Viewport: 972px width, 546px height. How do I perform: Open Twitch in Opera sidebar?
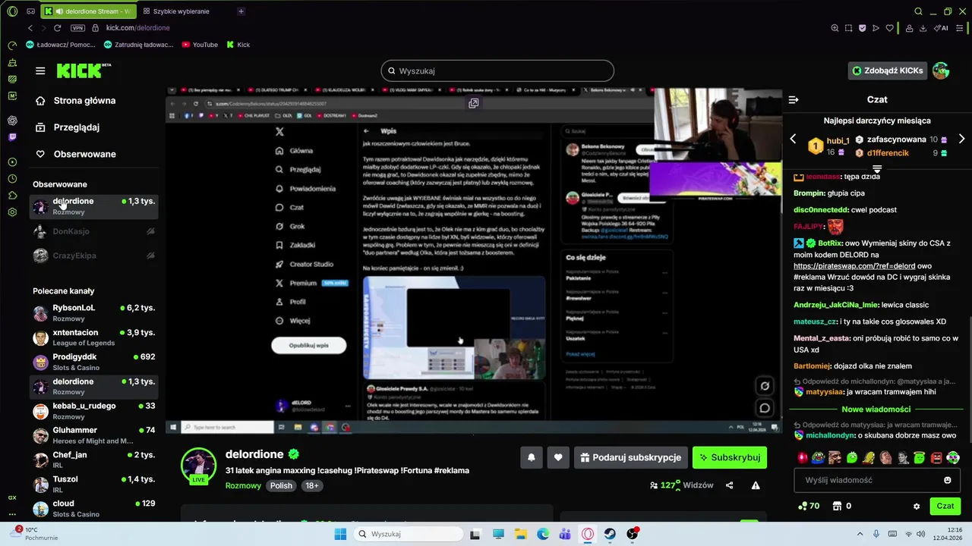(x=12, y=137)
